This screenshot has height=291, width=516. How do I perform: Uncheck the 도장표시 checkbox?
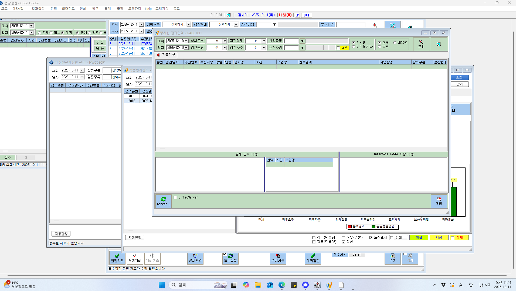(x=371, y=238)
